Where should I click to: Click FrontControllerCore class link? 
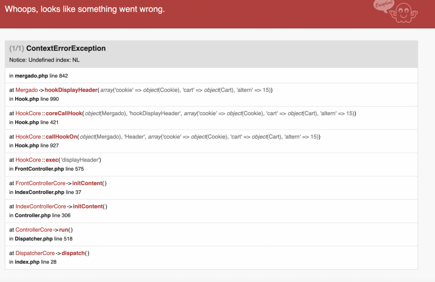(40, 183)
